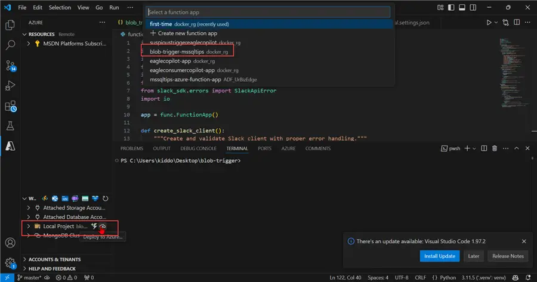Open the Run menu
This screenshot has height=282, width=537.
[114, 8]
